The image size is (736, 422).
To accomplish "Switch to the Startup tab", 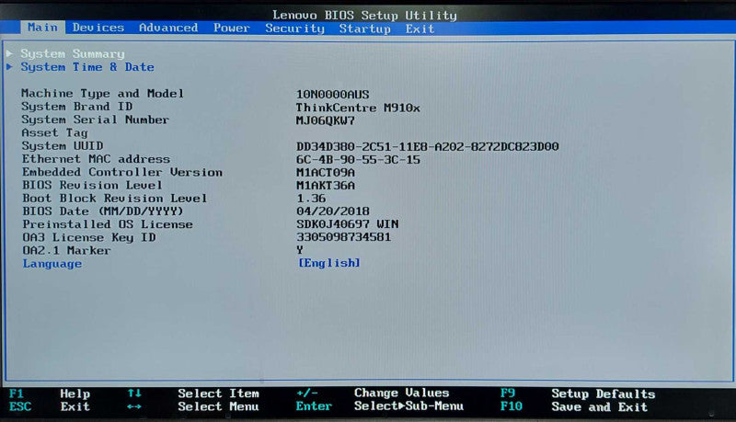I will tap(364, 29).
